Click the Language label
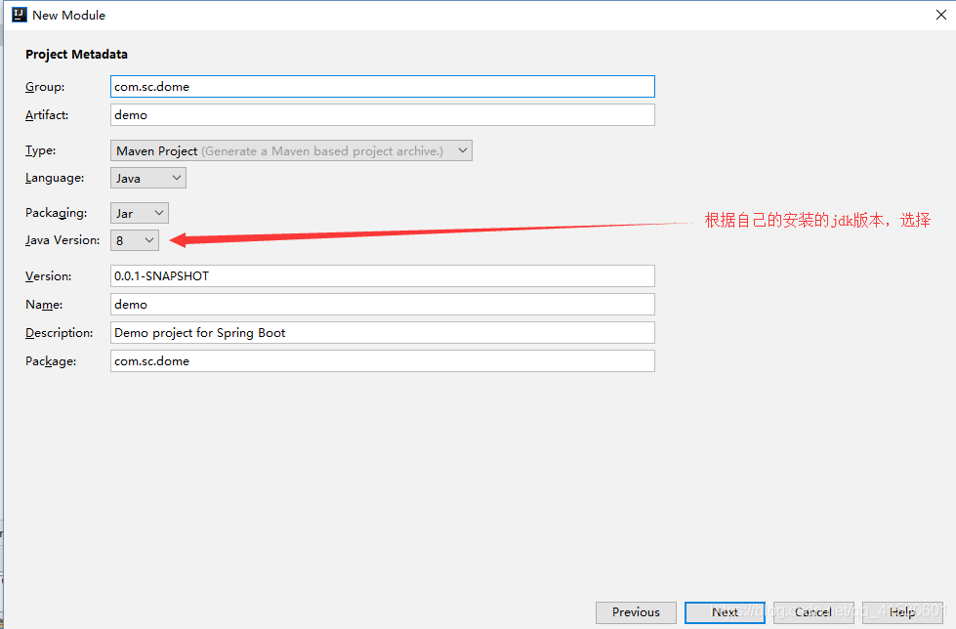The width and height of the screenshot is (956, 629). pyautogui.click(x=55, y=178)
